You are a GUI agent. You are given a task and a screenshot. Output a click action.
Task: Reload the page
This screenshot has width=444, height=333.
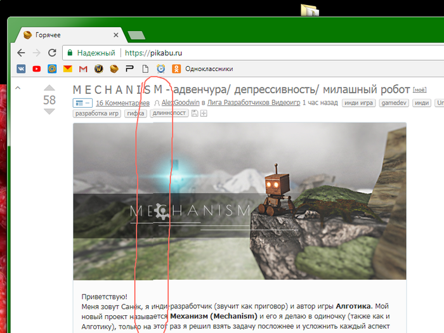(52, 53)
